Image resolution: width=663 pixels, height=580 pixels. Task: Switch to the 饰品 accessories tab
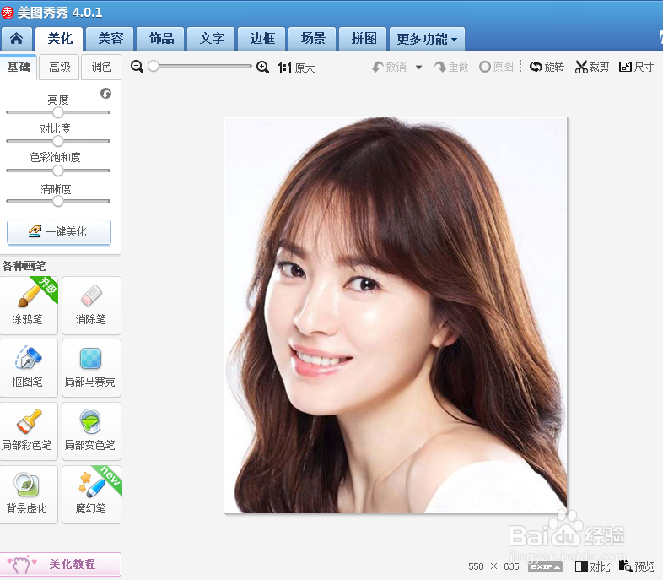[x=160, y=39]
